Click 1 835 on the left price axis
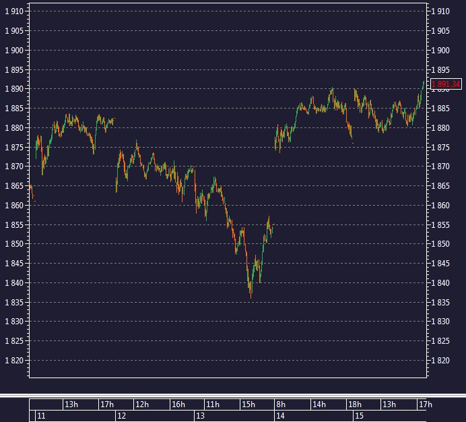The image size is (466, 422). 14,303
